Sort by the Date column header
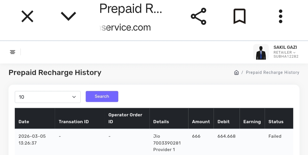The image size is (308, 155). tap(24, 122)
